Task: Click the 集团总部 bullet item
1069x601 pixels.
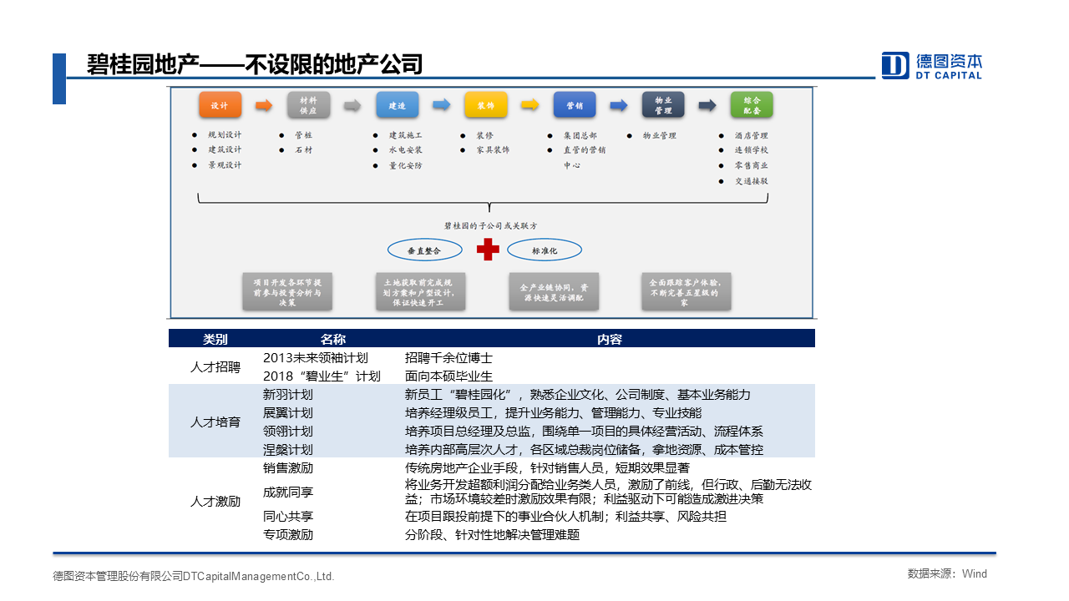Action: tap(580, 135)
